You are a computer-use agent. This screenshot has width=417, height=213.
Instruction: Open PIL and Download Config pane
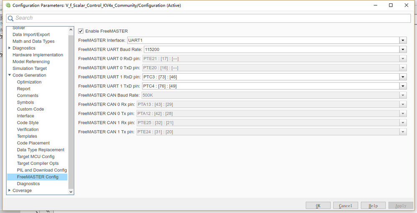42,170
